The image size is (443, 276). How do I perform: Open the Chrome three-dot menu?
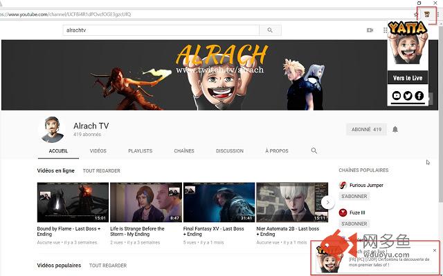point(438,14)
